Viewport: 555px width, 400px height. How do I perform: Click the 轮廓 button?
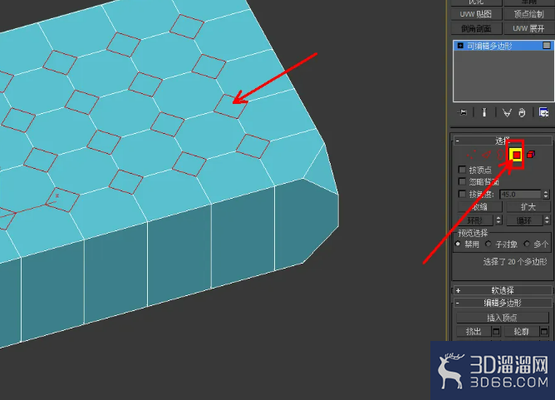(x=522, y=332)
